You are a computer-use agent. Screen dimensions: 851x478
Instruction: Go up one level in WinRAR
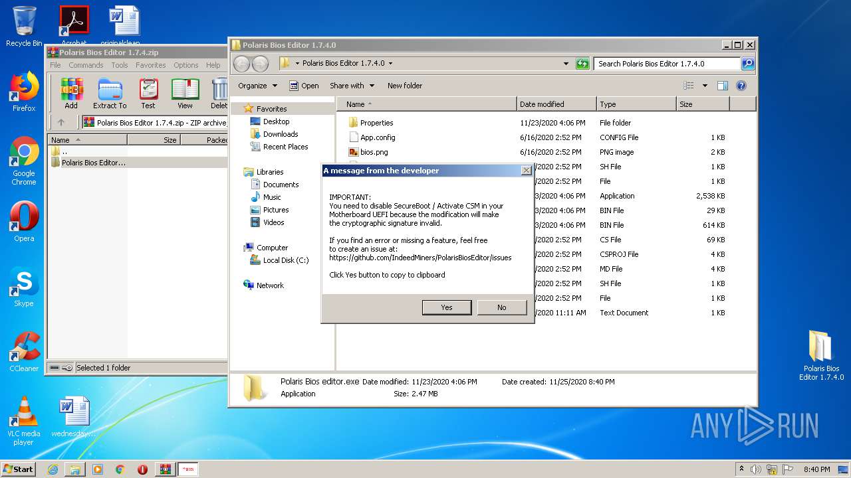tap(61, 122)
